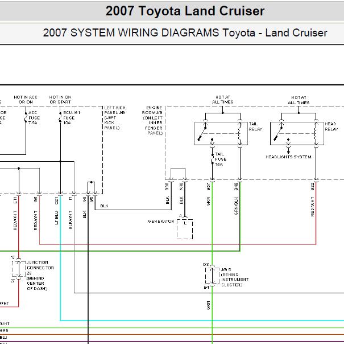344x344 pixels.
Task: Click the tail relay component box
Action: tap(221, 133)
